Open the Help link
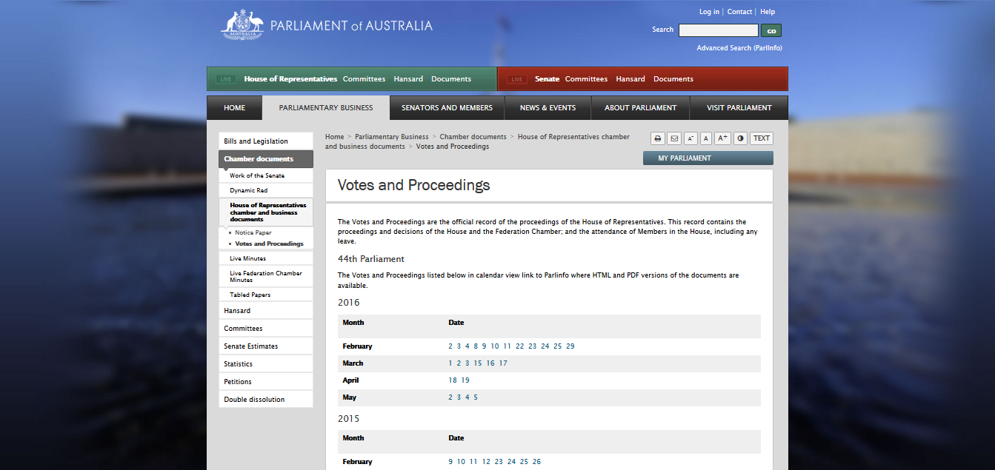Image resolution: width=995 pixels, height=470 pixels. (x=768, y=12)
